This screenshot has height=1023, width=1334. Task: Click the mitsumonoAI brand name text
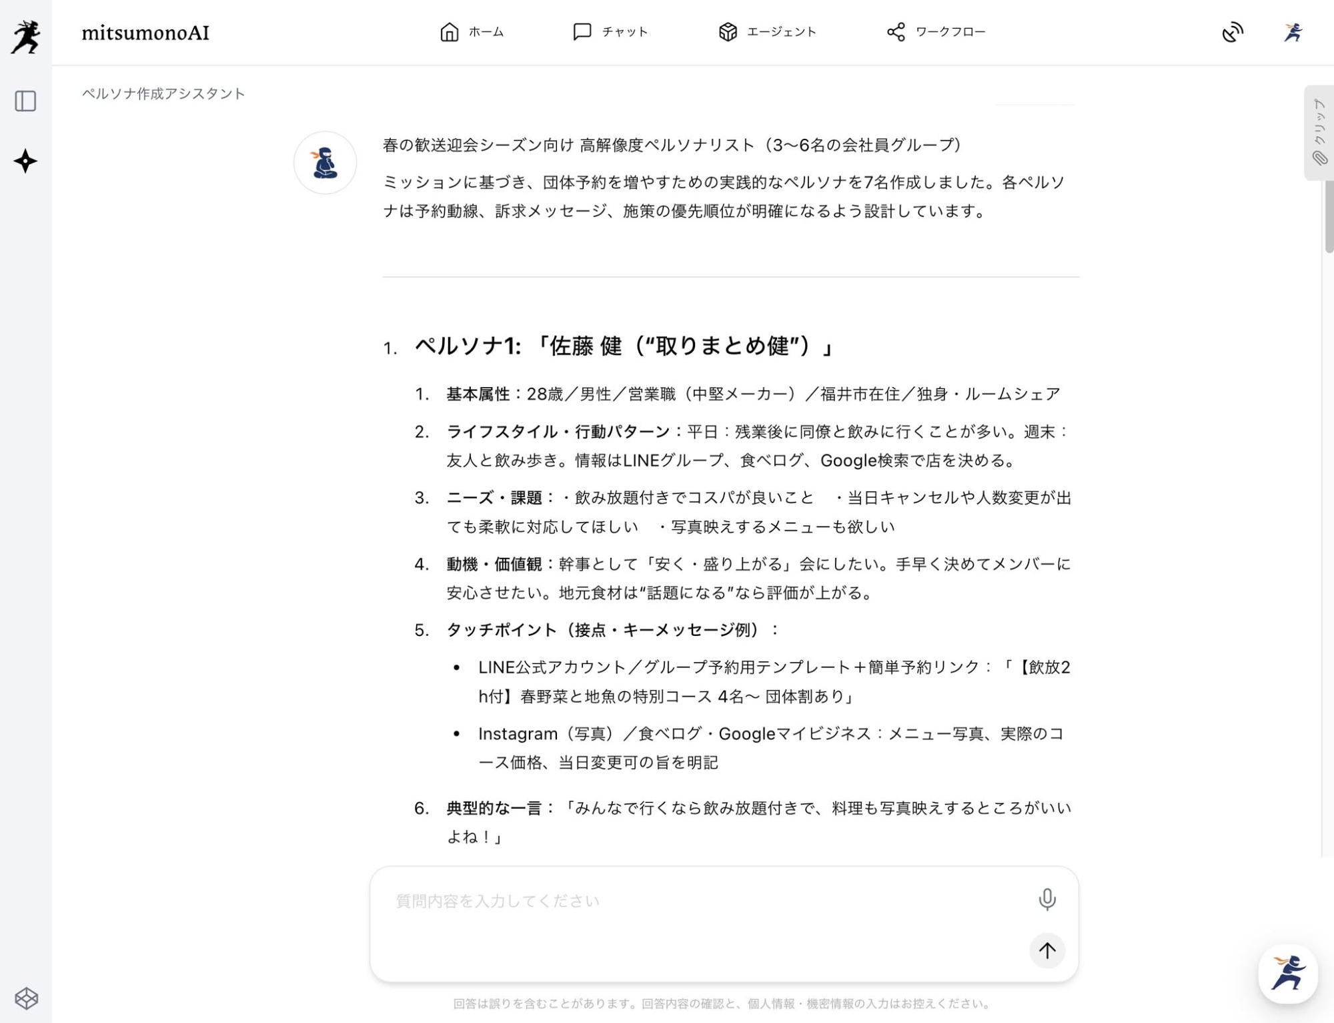point(145,33)
